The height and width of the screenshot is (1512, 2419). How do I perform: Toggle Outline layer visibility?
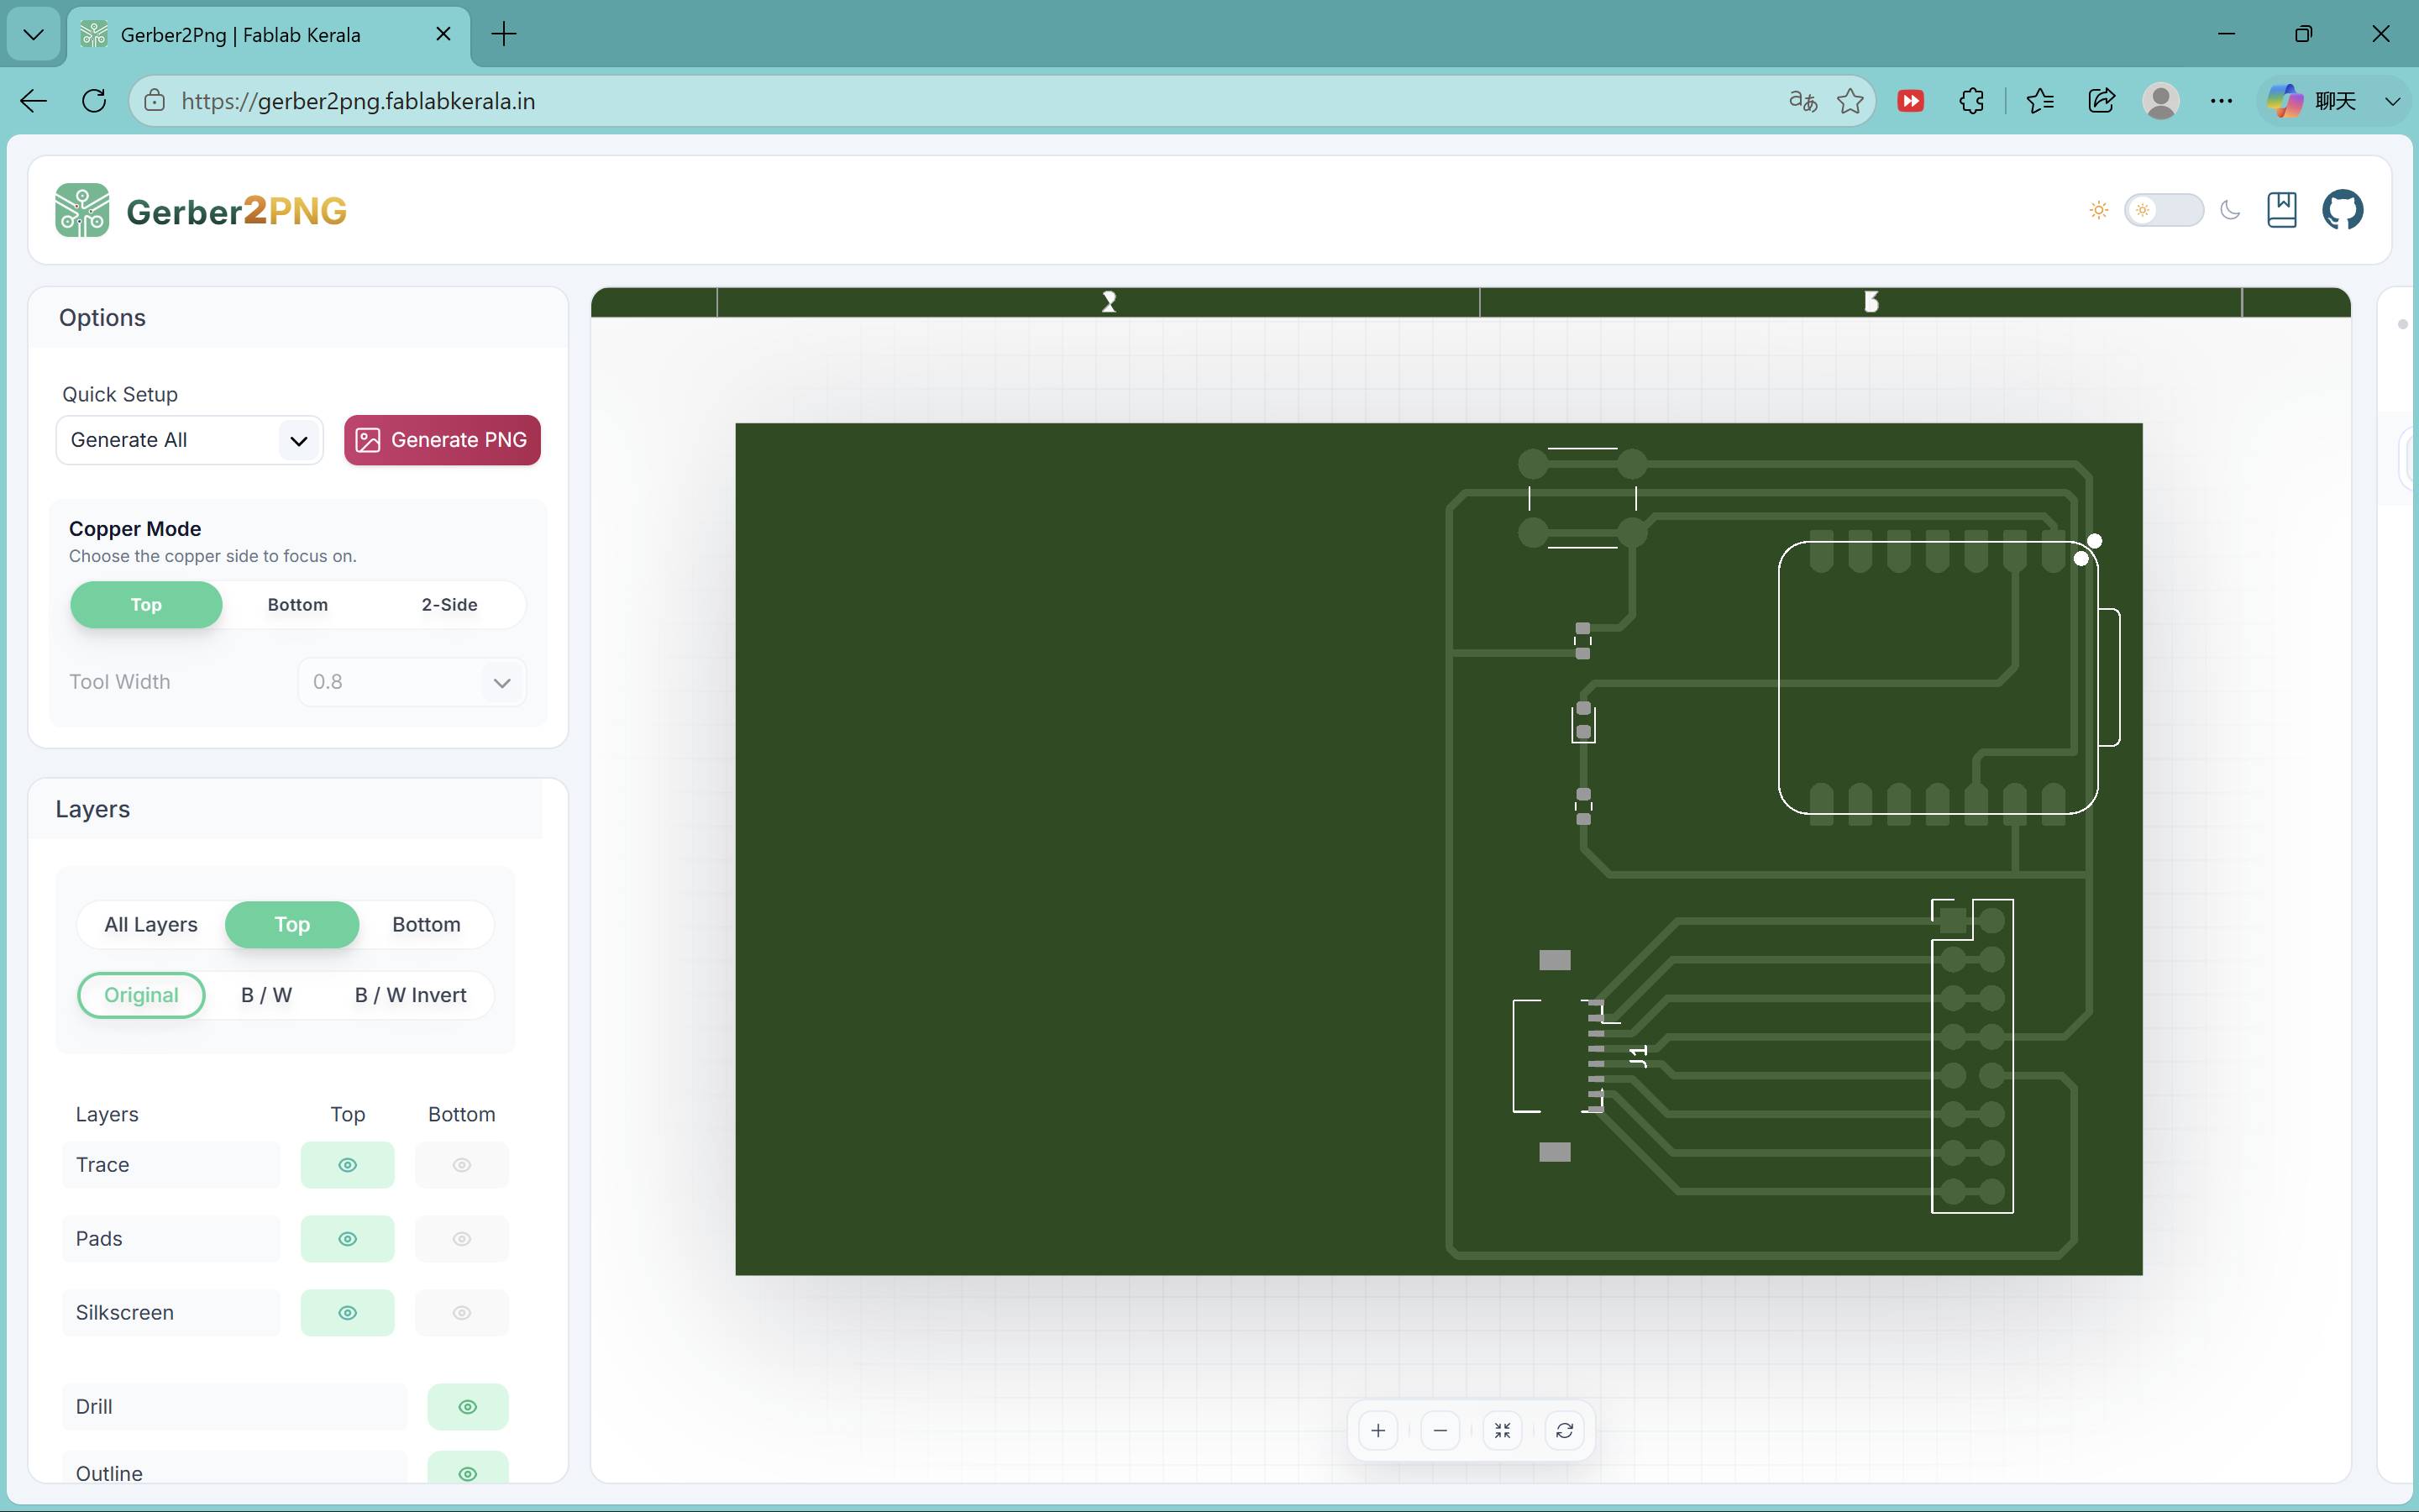468,1468
